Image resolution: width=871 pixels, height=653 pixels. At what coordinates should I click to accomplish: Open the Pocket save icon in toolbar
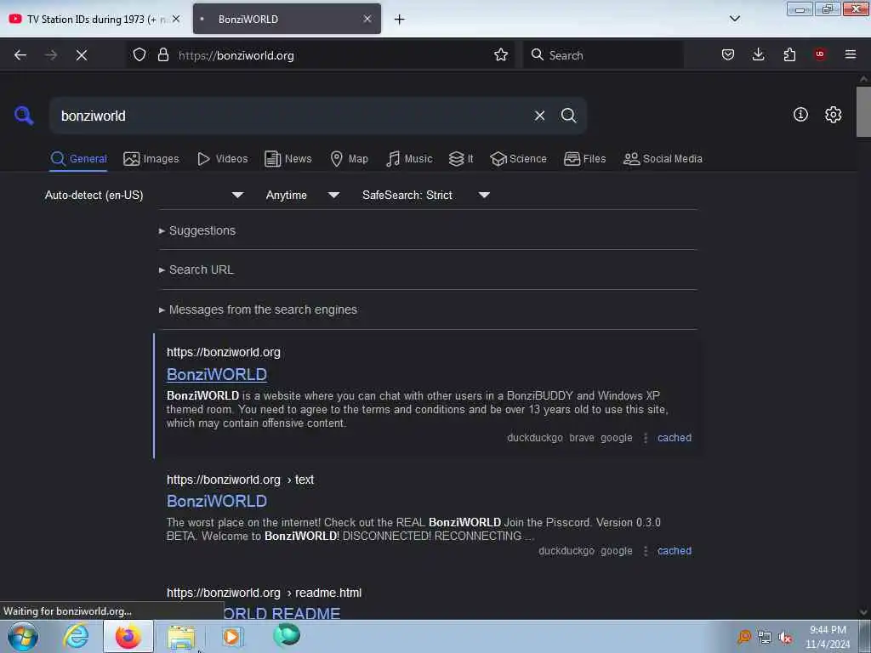pyautogui.click(x=728, y=54)
